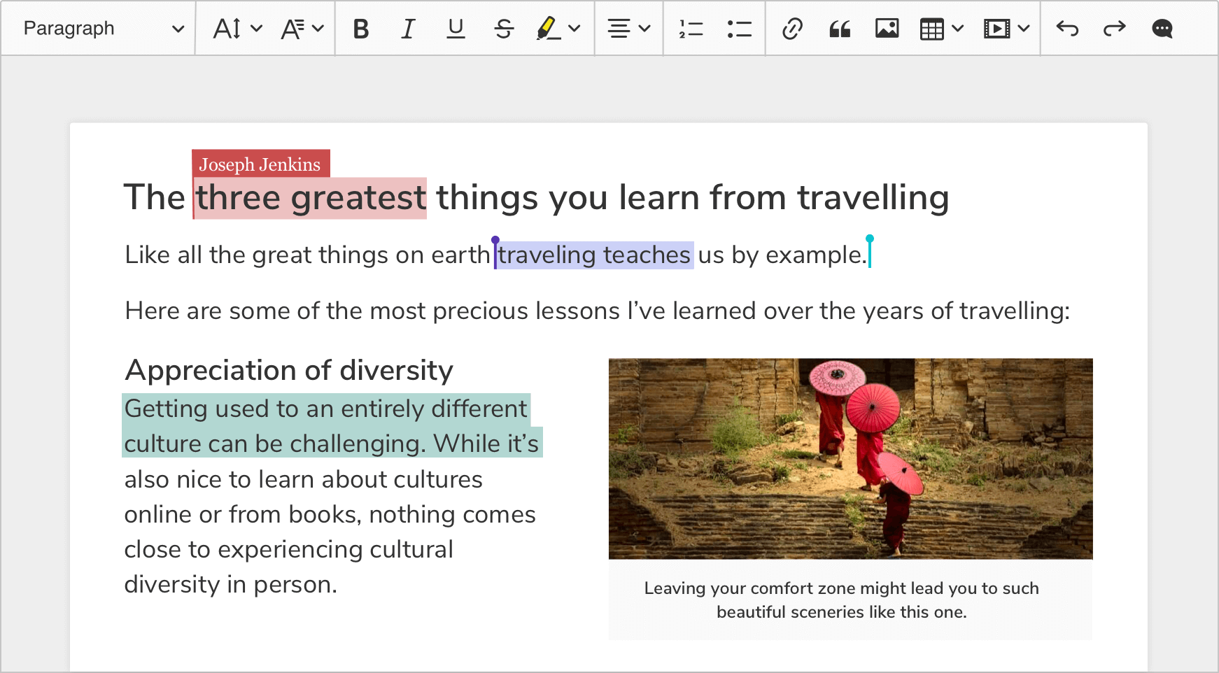Toggle underline formatting
The height and width of the screenshot is (673, 1219).
coord(456,28)
